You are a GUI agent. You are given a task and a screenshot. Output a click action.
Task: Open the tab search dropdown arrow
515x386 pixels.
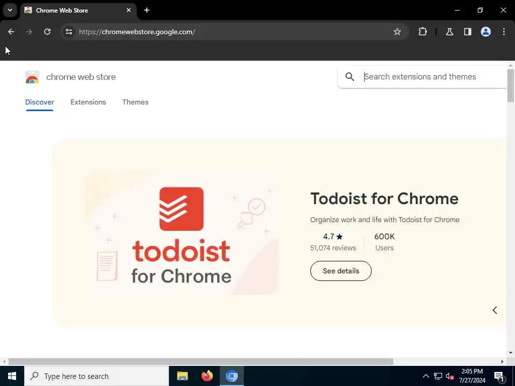pyautogui.click(x=10, y=10)
